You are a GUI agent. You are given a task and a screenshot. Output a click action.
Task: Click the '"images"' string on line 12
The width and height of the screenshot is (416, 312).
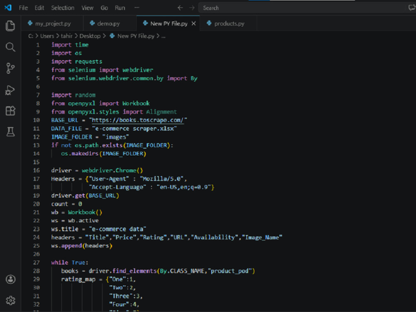(x=116, y=137)
